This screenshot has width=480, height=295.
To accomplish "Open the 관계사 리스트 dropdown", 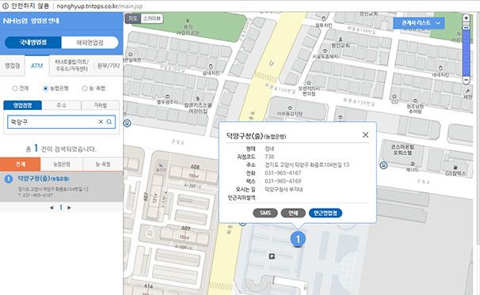I will (418, 23).
